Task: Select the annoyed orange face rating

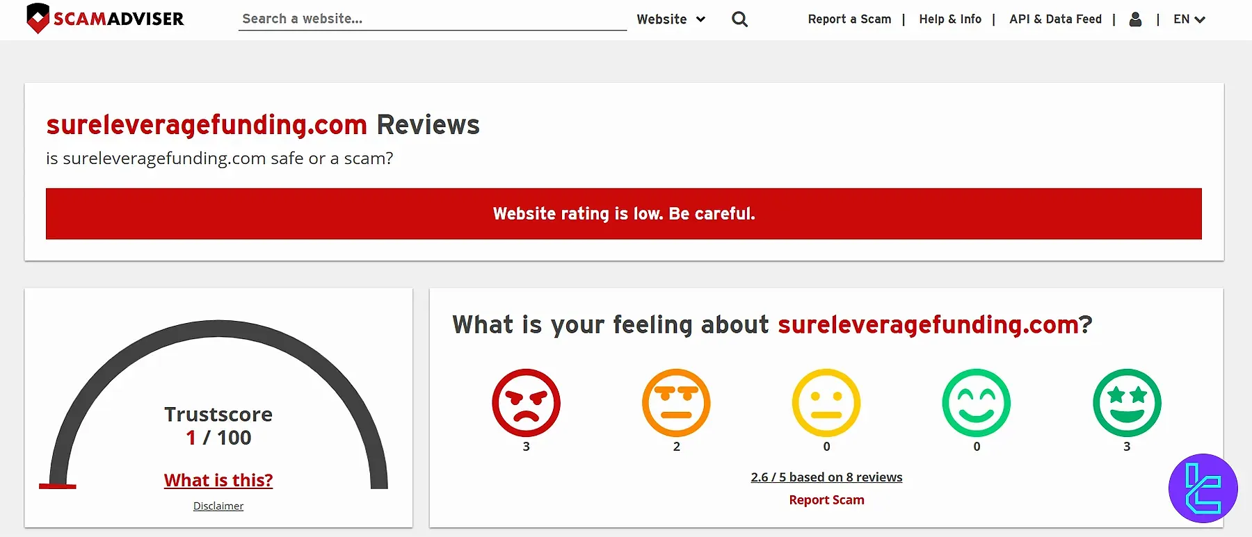Action: (x=676, y=403)
